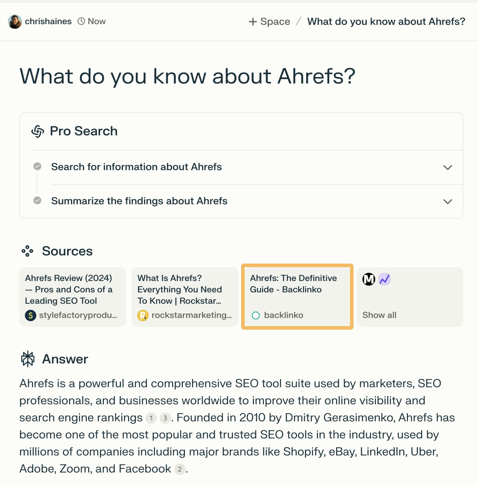Open the Show all sources link
Viewport: 478px width, 486px height.
(379, 315)
